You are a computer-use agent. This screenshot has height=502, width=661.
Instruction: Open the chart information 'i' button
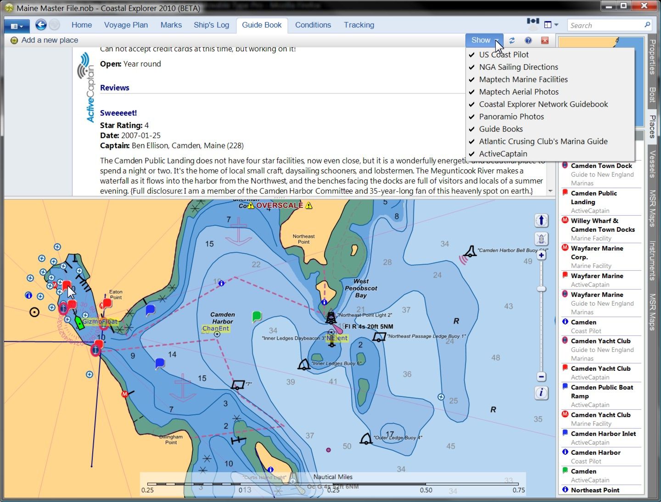(542, 393)
